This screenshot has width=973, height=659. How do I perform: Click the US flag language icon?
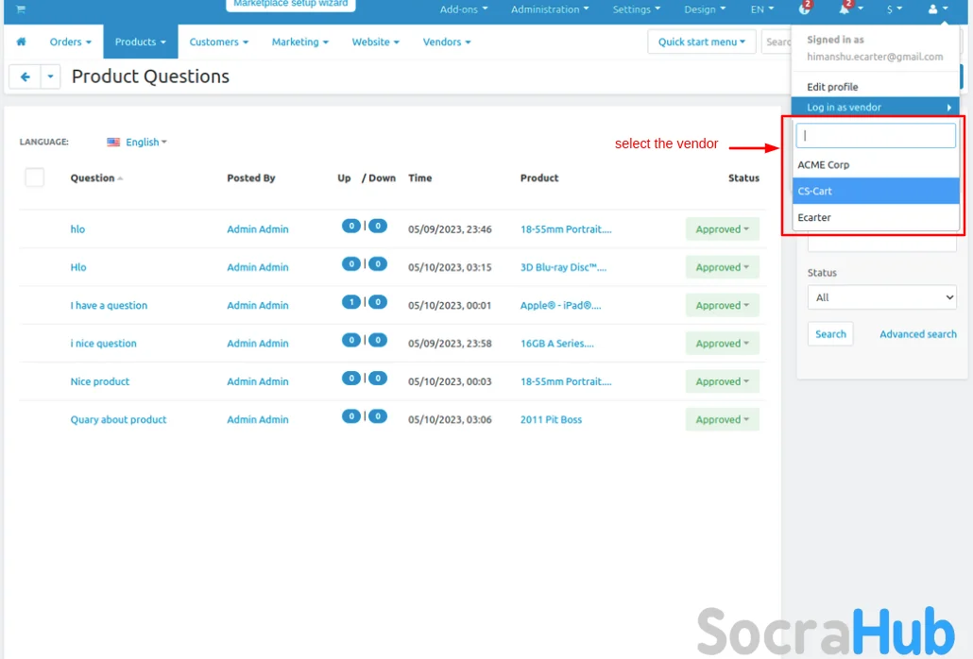(113, 143)
